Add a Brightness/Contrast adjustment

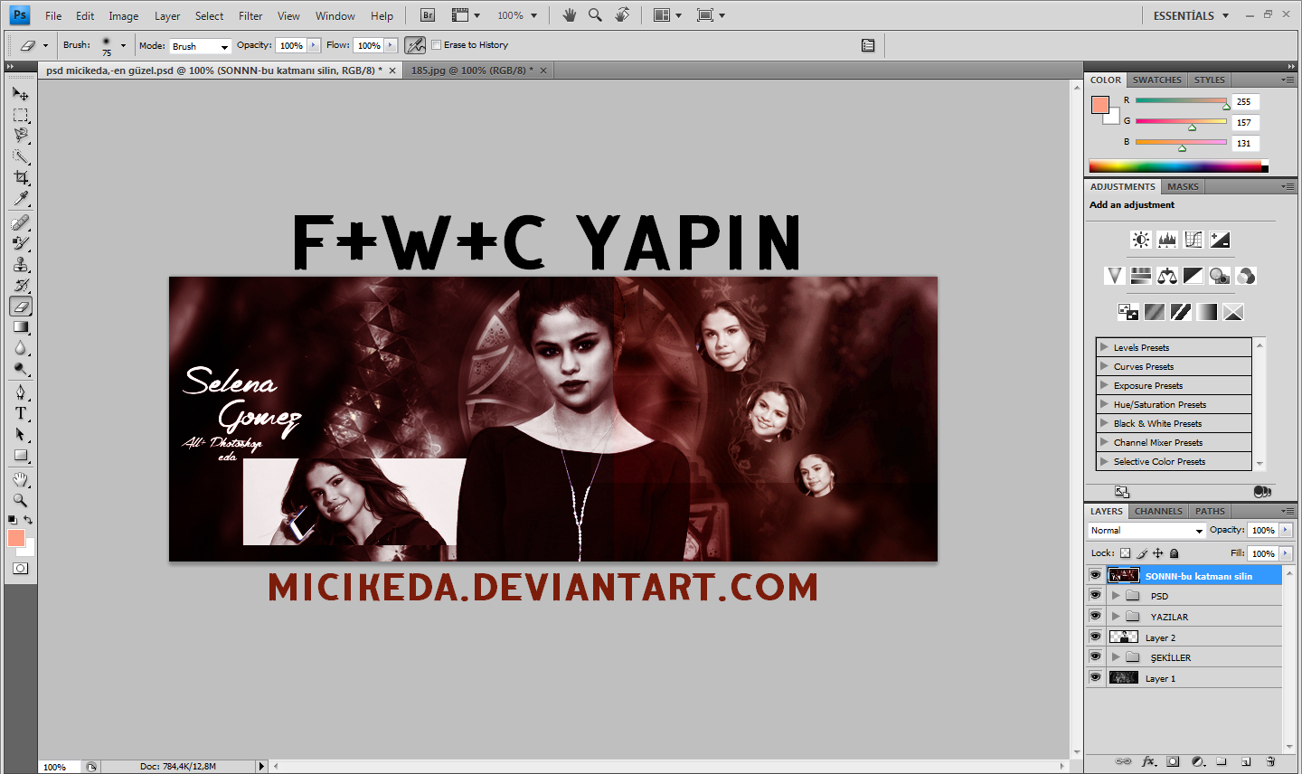click(x=1141, y=240)
